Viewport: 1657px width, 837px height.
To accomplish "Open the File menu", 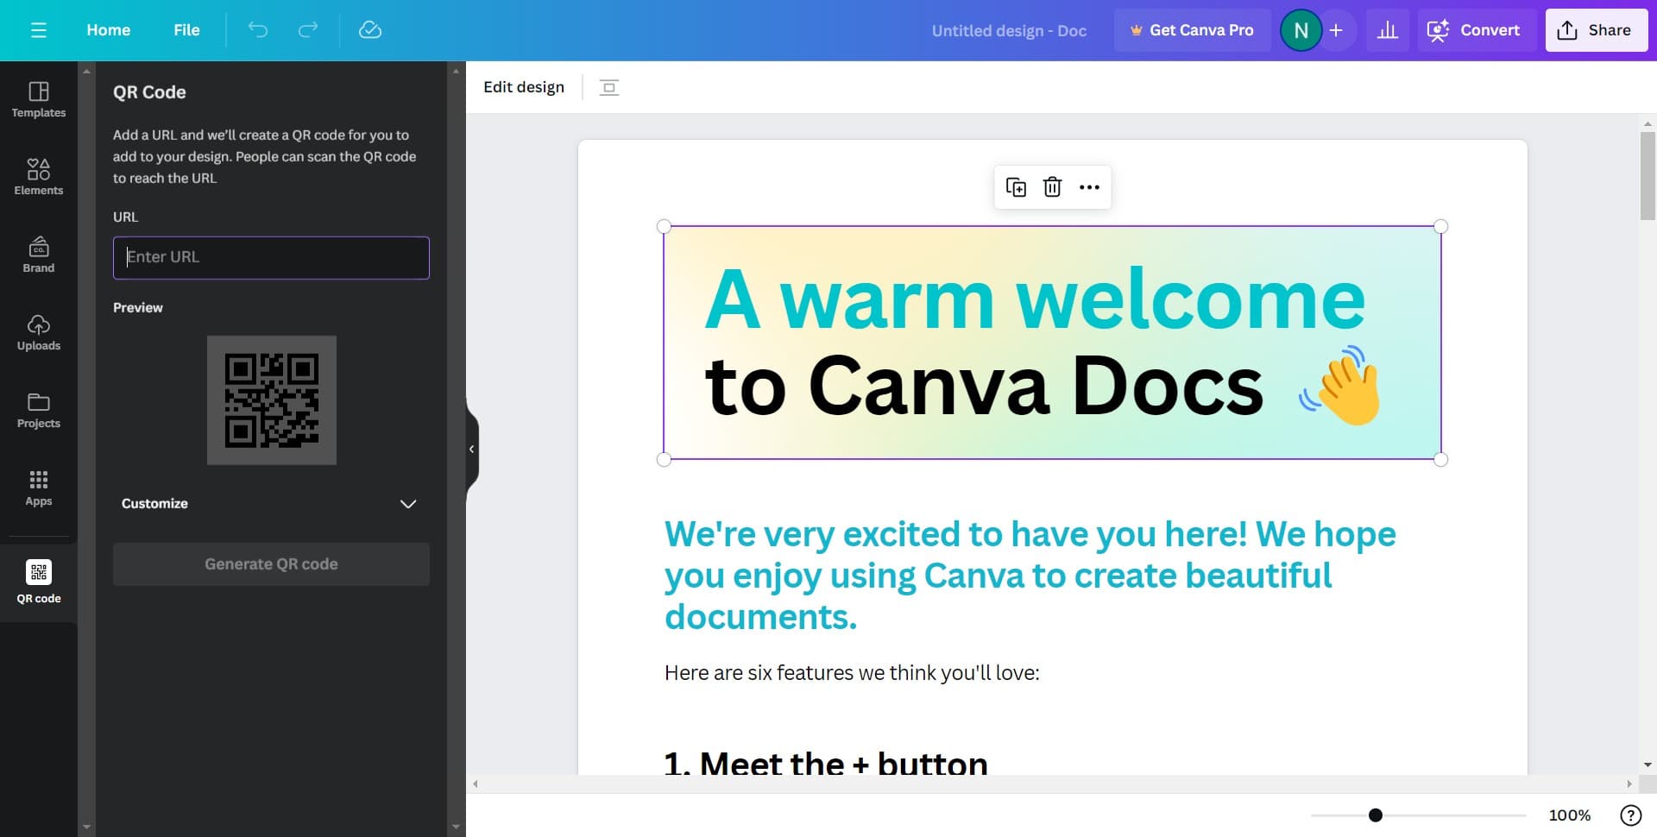I will pos(186,30).
